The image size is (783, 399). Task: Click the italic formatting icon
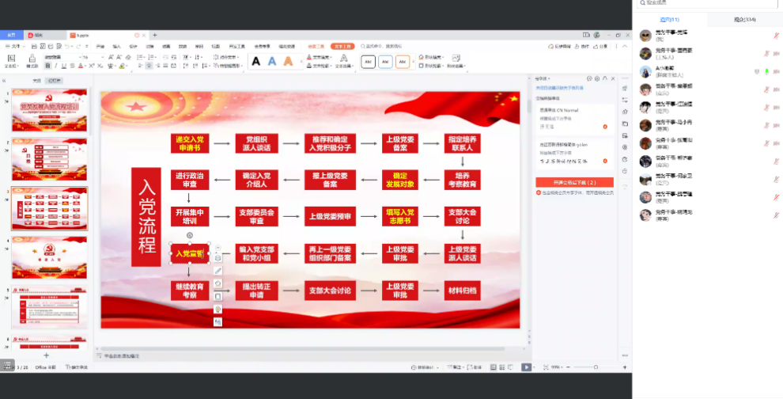[x=54, y=66]
